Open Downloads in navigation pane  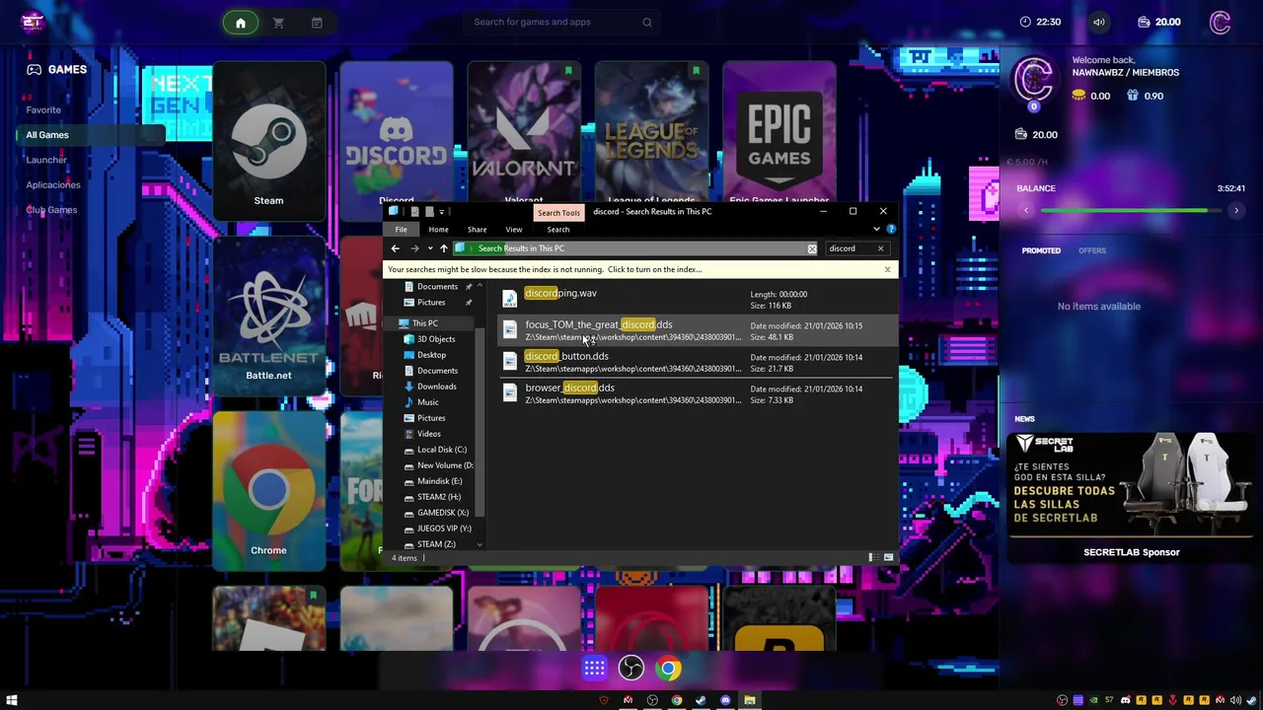pos(436,387)
